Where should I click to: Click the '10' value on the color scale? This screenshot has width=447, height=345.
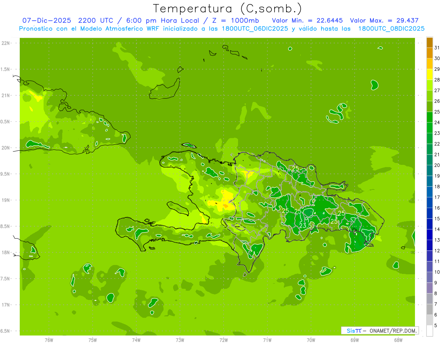point(437,272)
